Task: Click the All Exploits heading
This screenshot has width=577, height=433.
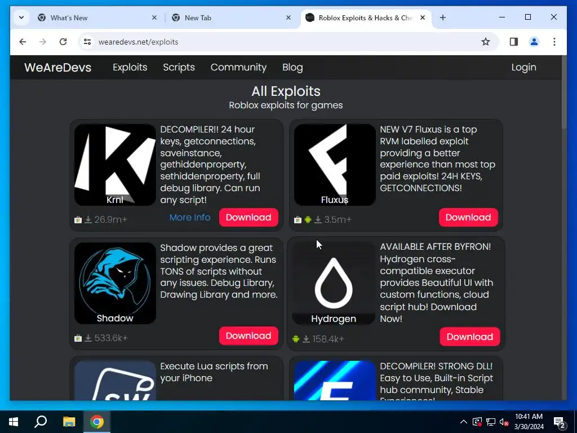Action: pyautogui.click(x=286, y=91)
